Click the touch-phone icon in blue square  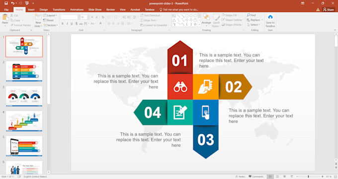tap(206, 112)
